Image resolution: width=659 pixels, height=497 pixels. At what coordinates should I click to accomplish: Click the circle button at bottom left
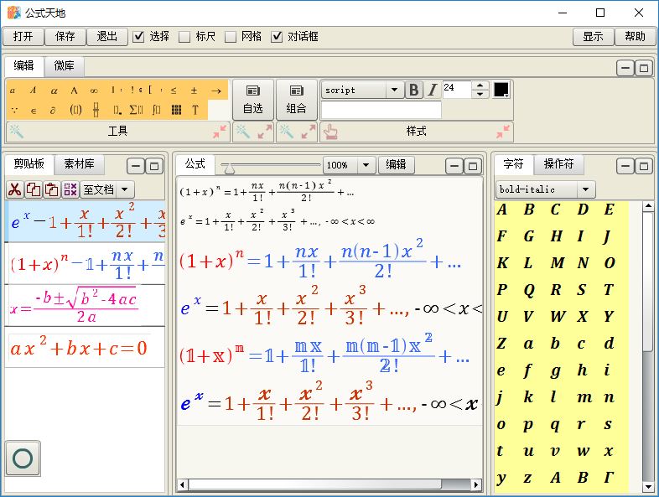pos(23,458)
